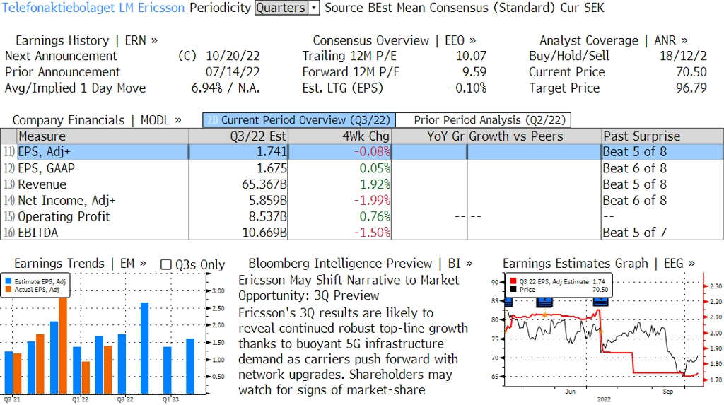Click the orange Actual EPS legend swatch
Image resolution: width=724 pixels, height=405 pixels.
coord(8,290)
